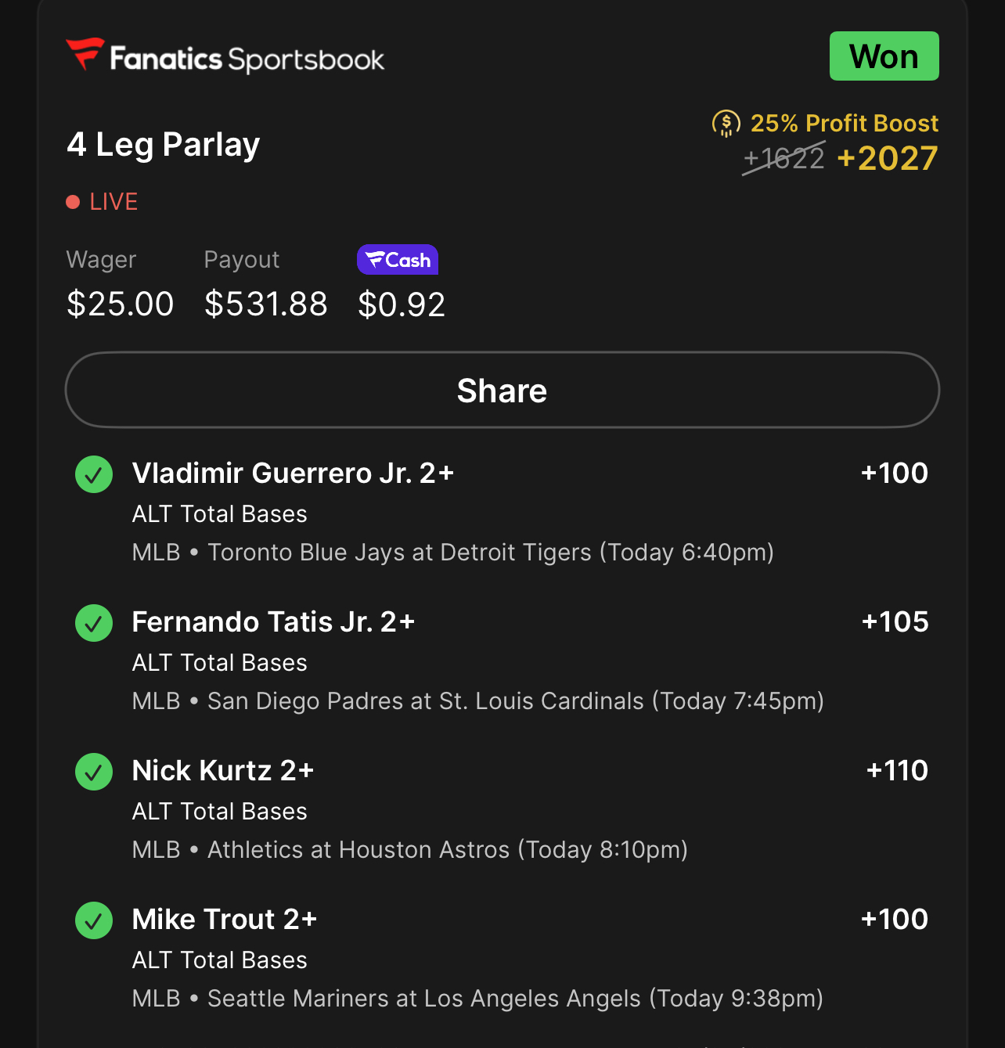This screenshot has height=1048, width=1005.
Task: Open the Fernando Tatis Jr. 2+ leg
Action: pyautogui.click(x=273, y=622)
